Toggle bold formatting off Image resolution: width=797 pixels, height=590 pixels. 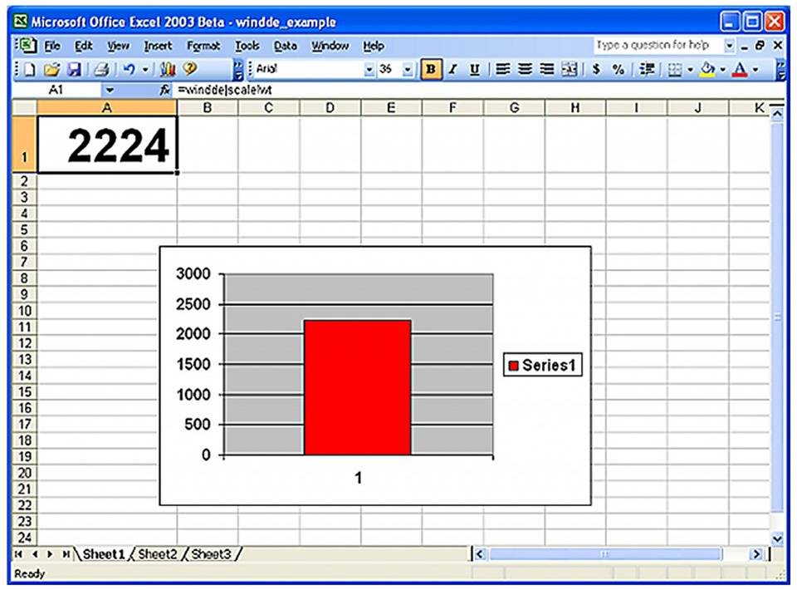tap(429, 70)
